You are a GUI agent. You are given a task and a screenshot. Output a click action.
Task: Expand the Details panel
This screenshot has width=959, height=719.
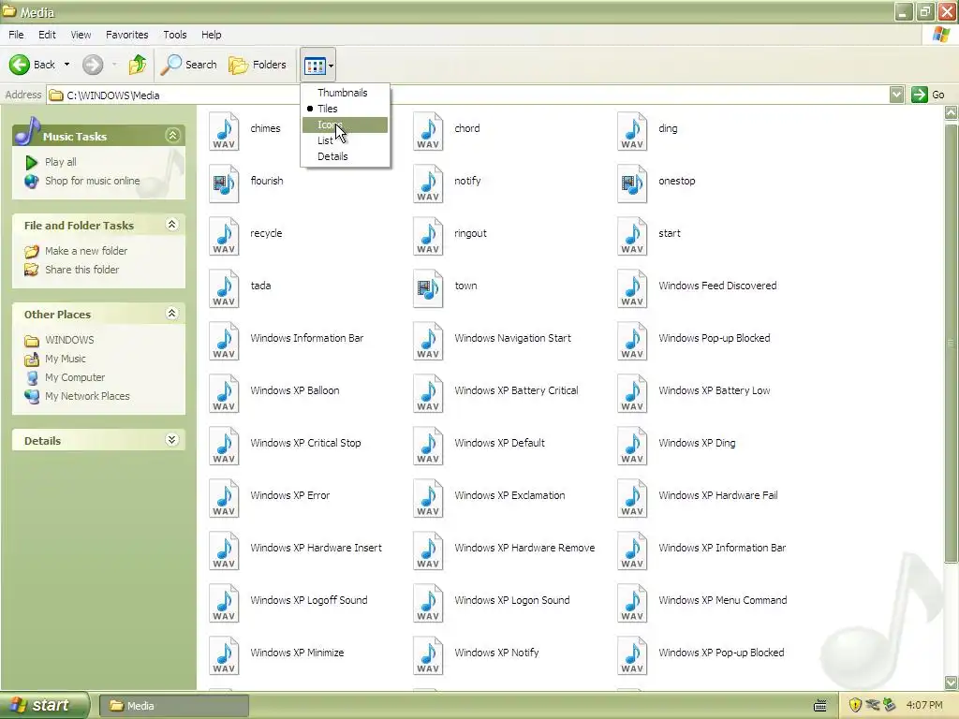point(172,440)
